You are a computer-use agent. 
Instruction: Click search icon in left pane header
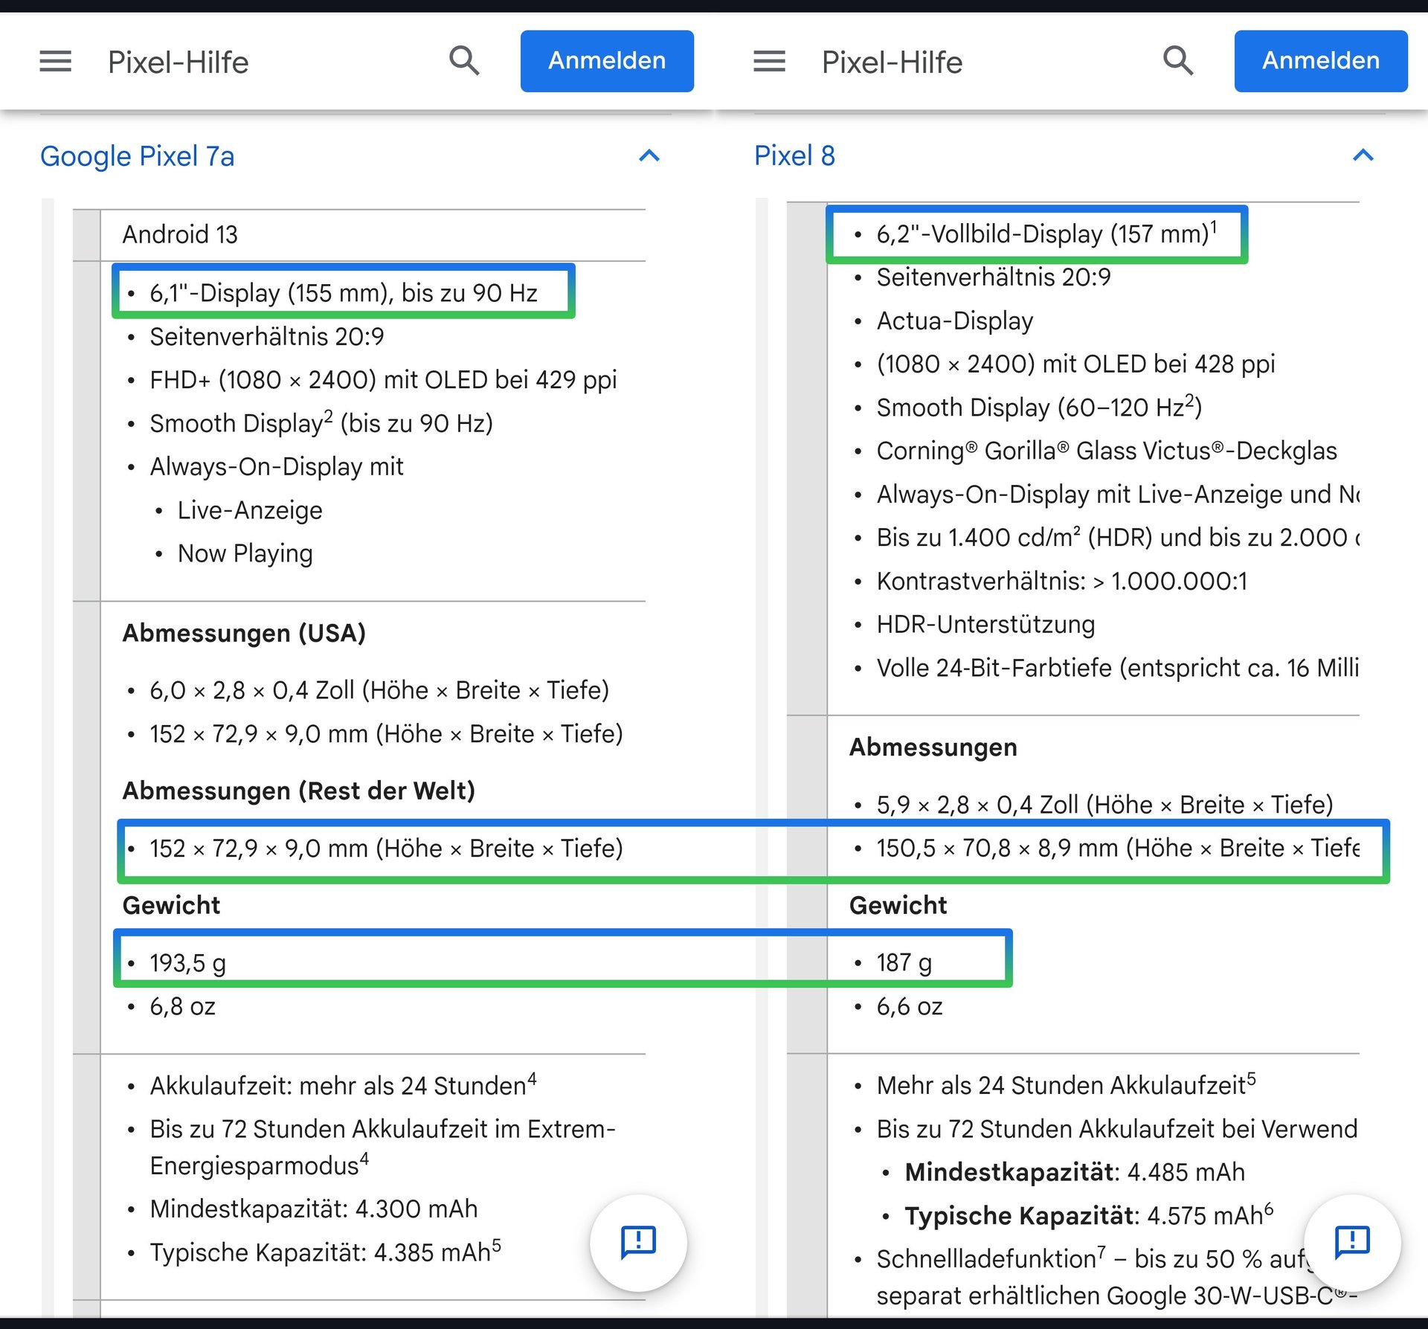pyautogui.click(x=464, y=60)
